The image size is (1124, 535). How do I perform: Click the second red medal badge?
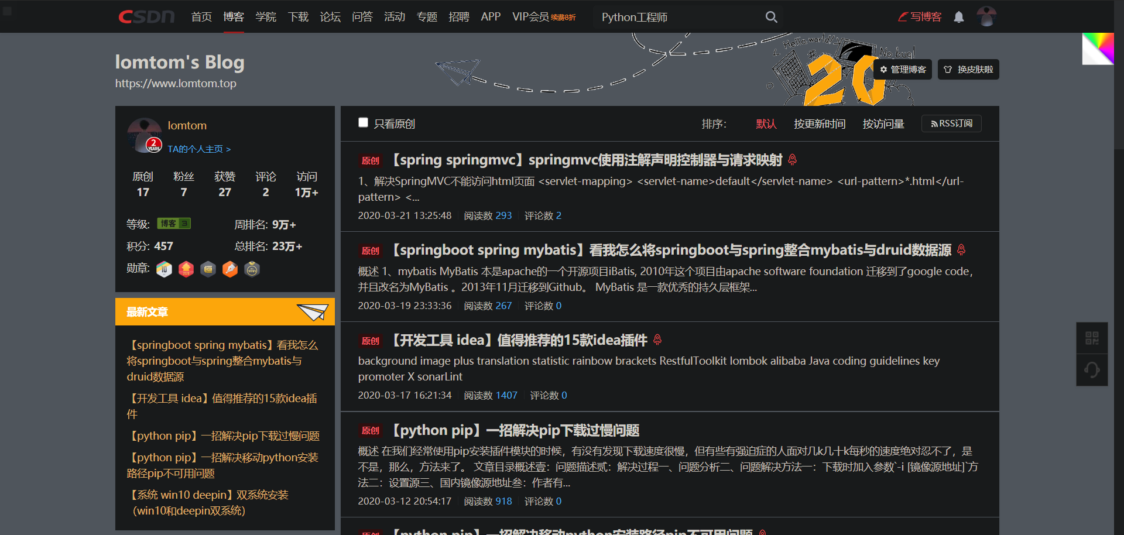pyautogui.click(x=186, y=269)
